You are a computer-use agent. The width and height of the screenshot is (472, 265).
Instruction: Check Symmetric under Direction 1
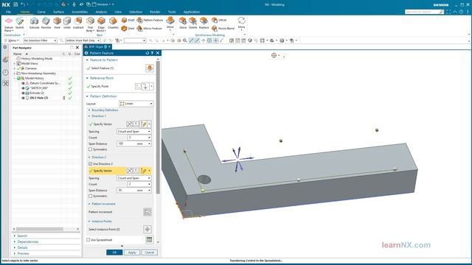[90, 149]
